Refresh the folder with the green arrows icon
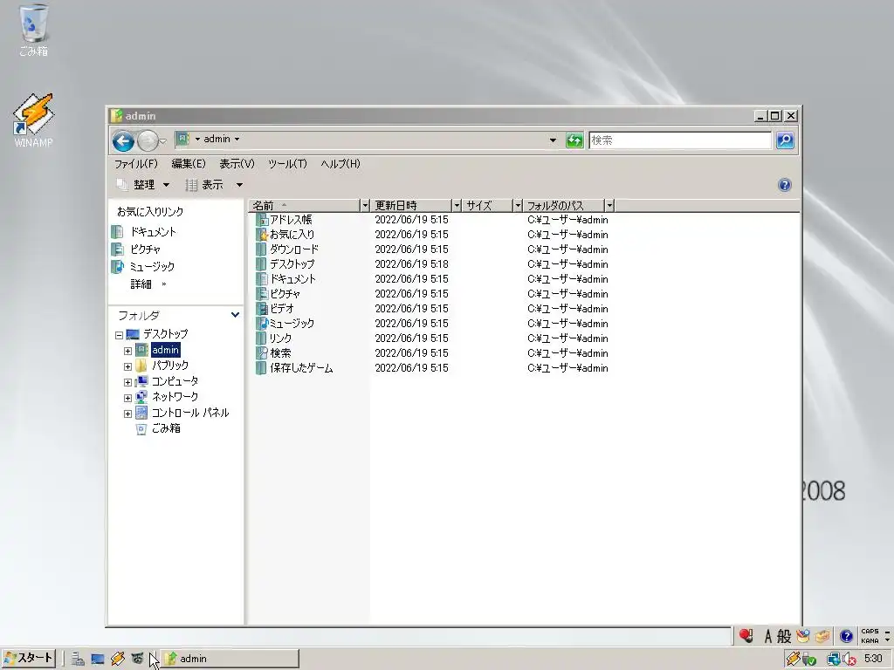This screenshot has width=894, height=670. pos(574,140)
